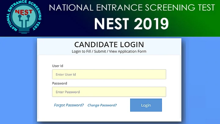Click the Fill / Submit / View Application Form subtitle
Screen dimensions: 220x124
point(109,51)
